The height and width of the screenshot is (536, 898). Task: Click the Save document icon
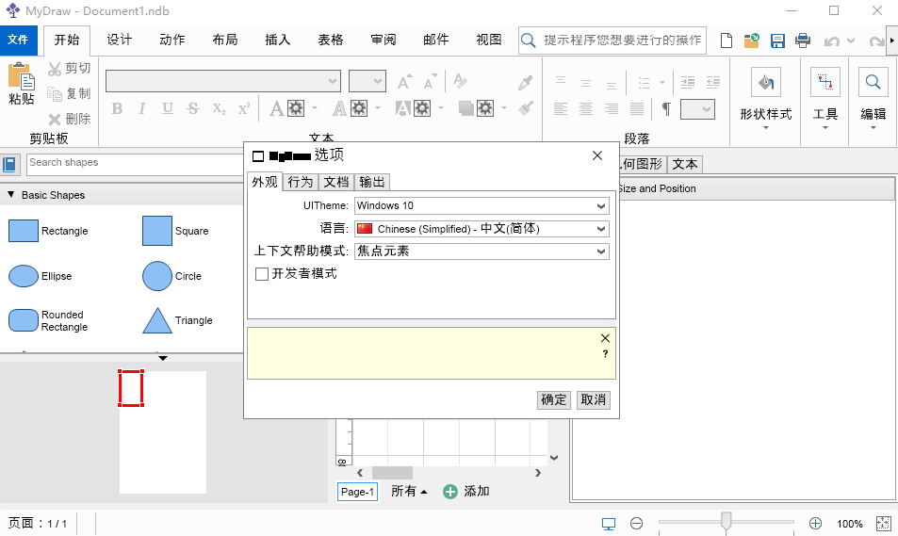click(777, 41)
